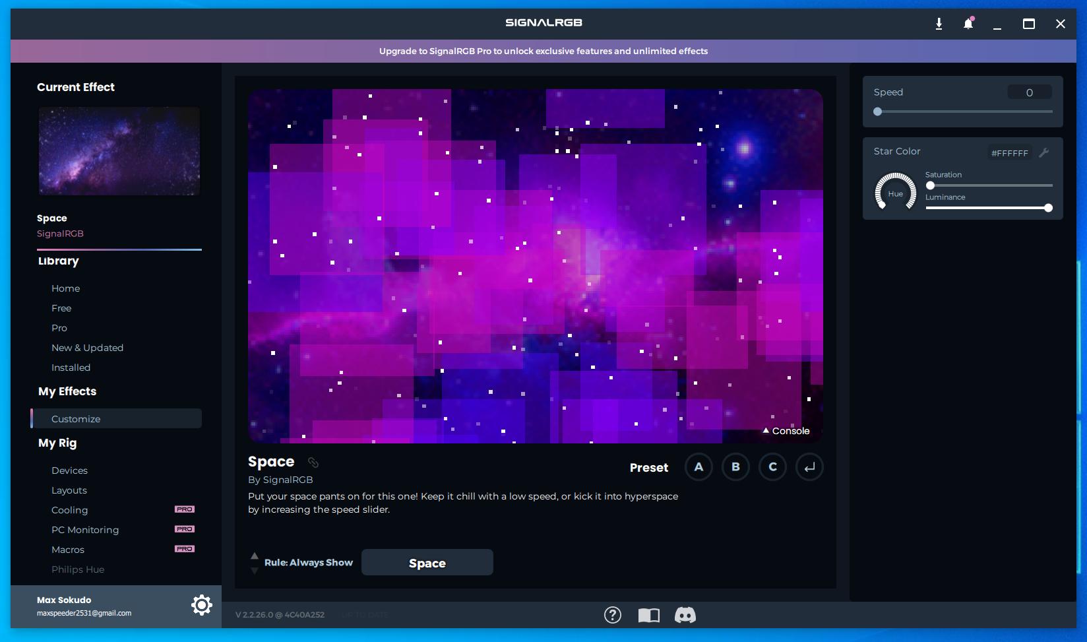Open PC Monitoring page
The width and height of the screenshot is (1087, 642).
[x=85, y=530]
